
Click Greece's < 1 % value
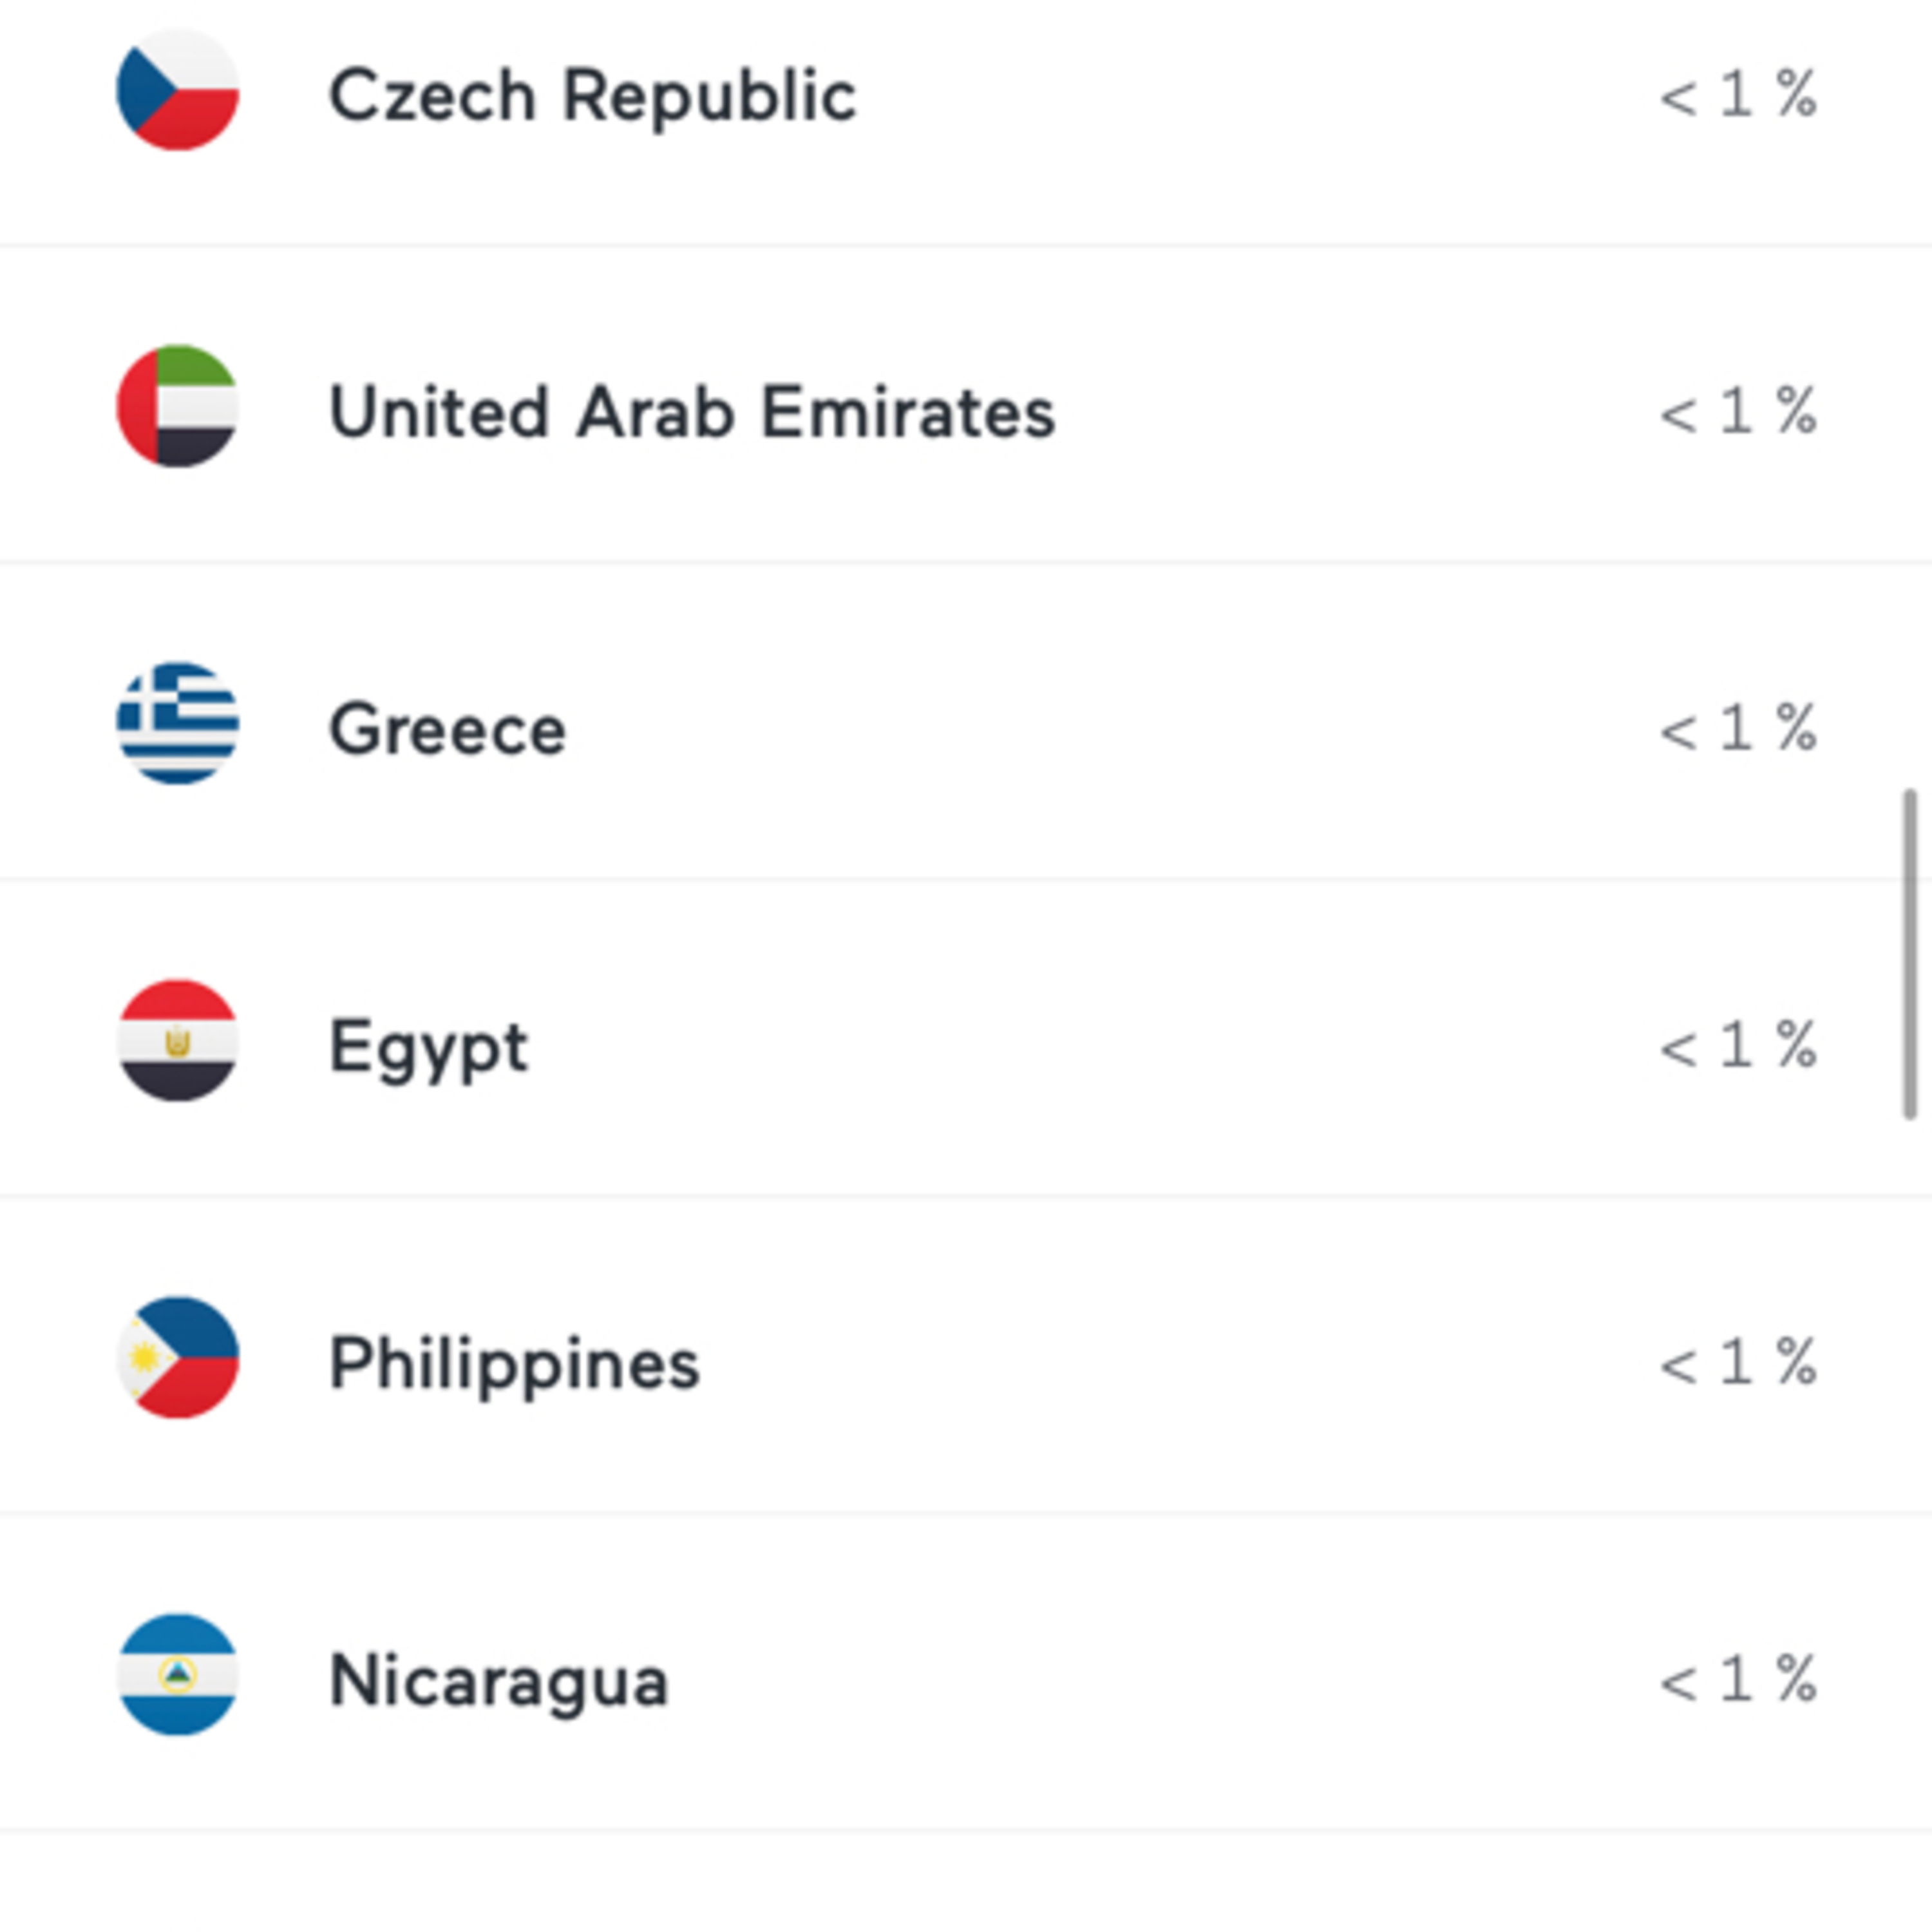click(1738, 728)
